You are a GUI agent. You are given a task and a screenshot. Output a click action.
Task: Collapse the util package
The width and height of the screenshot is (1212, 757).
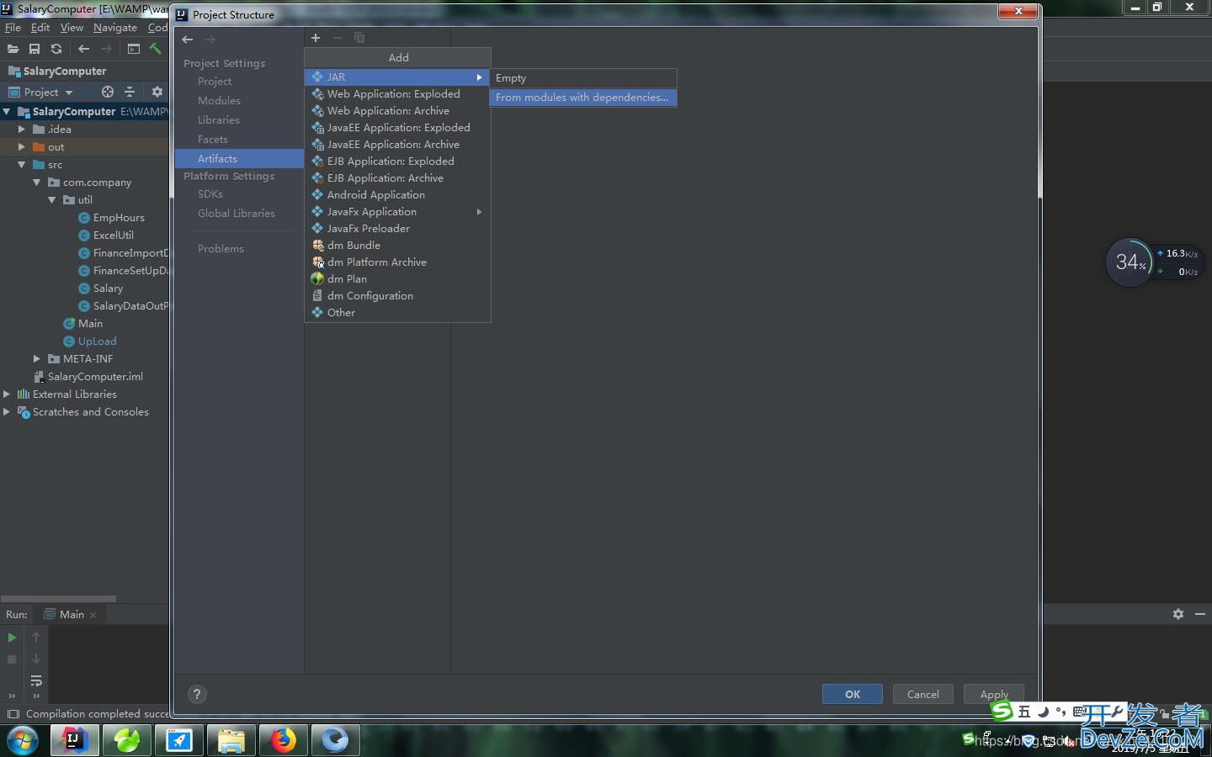coord(52,199)
